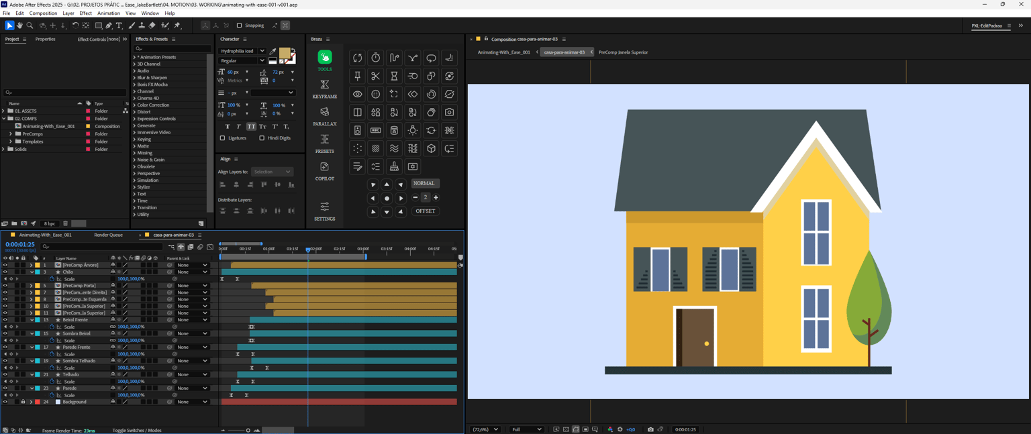
Task: Select the Eraser tool
Action: tap(152, 25)
